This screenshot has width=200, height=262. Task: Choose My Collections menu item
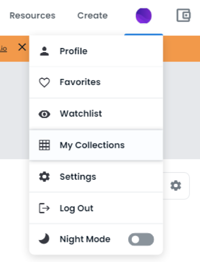(96, 145)
